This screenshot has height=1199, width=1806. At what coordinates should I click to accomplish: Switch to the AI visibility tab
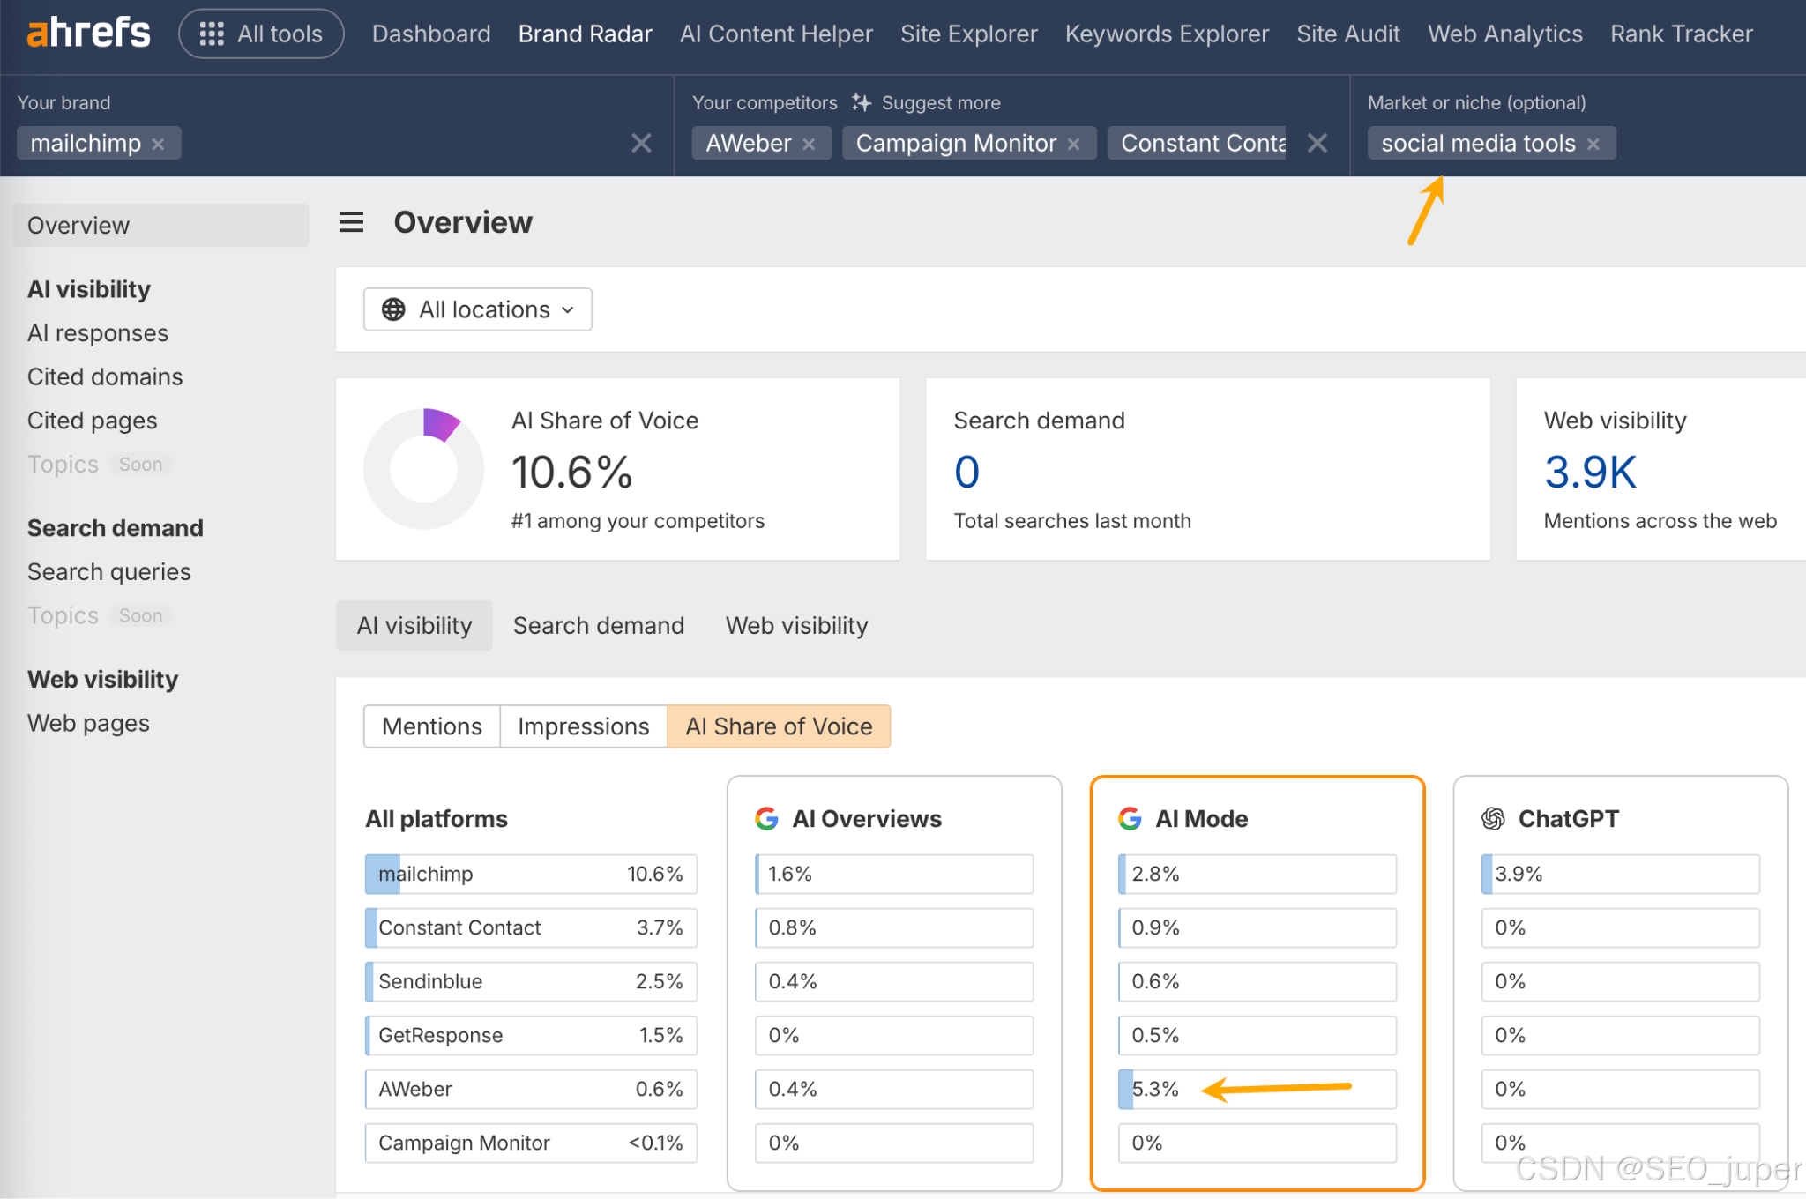click(x=414, y=626)
